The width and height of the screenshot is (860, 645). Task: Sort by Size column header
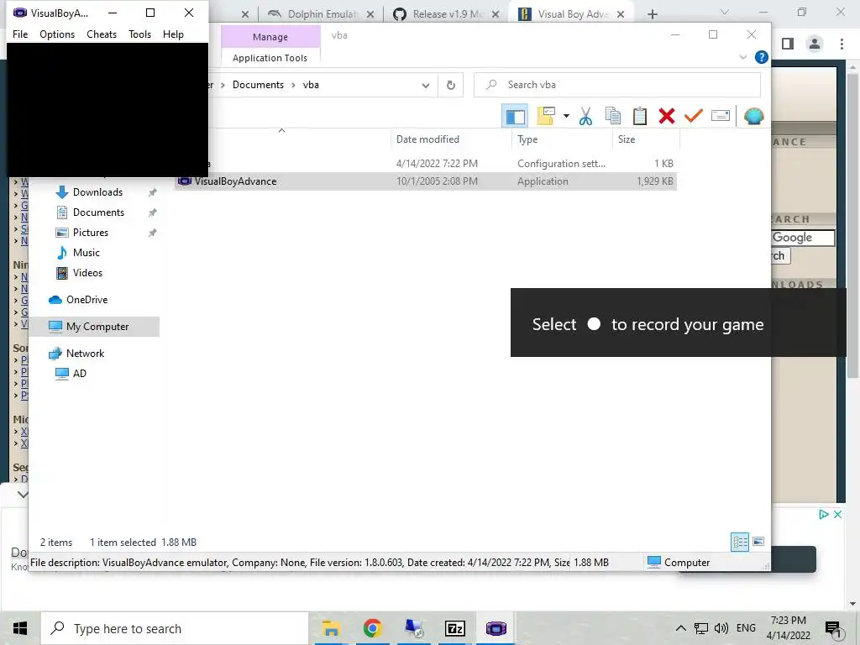click(x=646, y=139)
